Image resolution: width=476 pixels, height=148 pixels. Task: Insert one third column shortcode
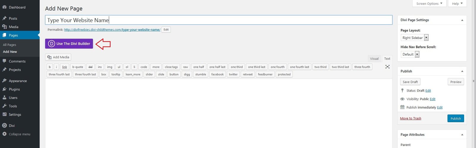pyautogui.click(x=237, y=67)
